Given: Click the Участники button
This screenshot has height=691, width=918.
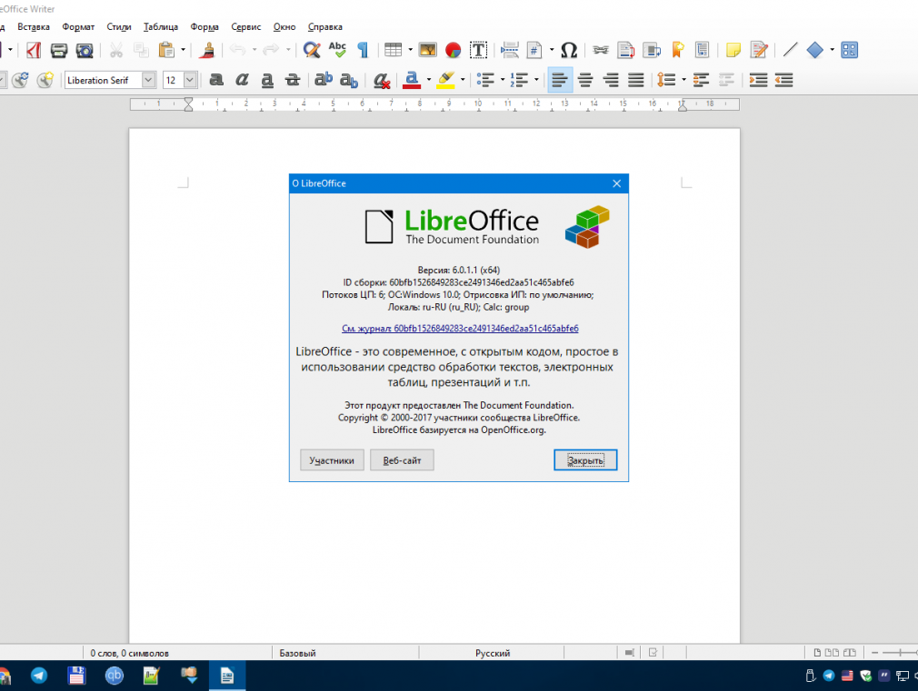Looking at the screenshot, I should pyautogui.click(x=332, y=460).
